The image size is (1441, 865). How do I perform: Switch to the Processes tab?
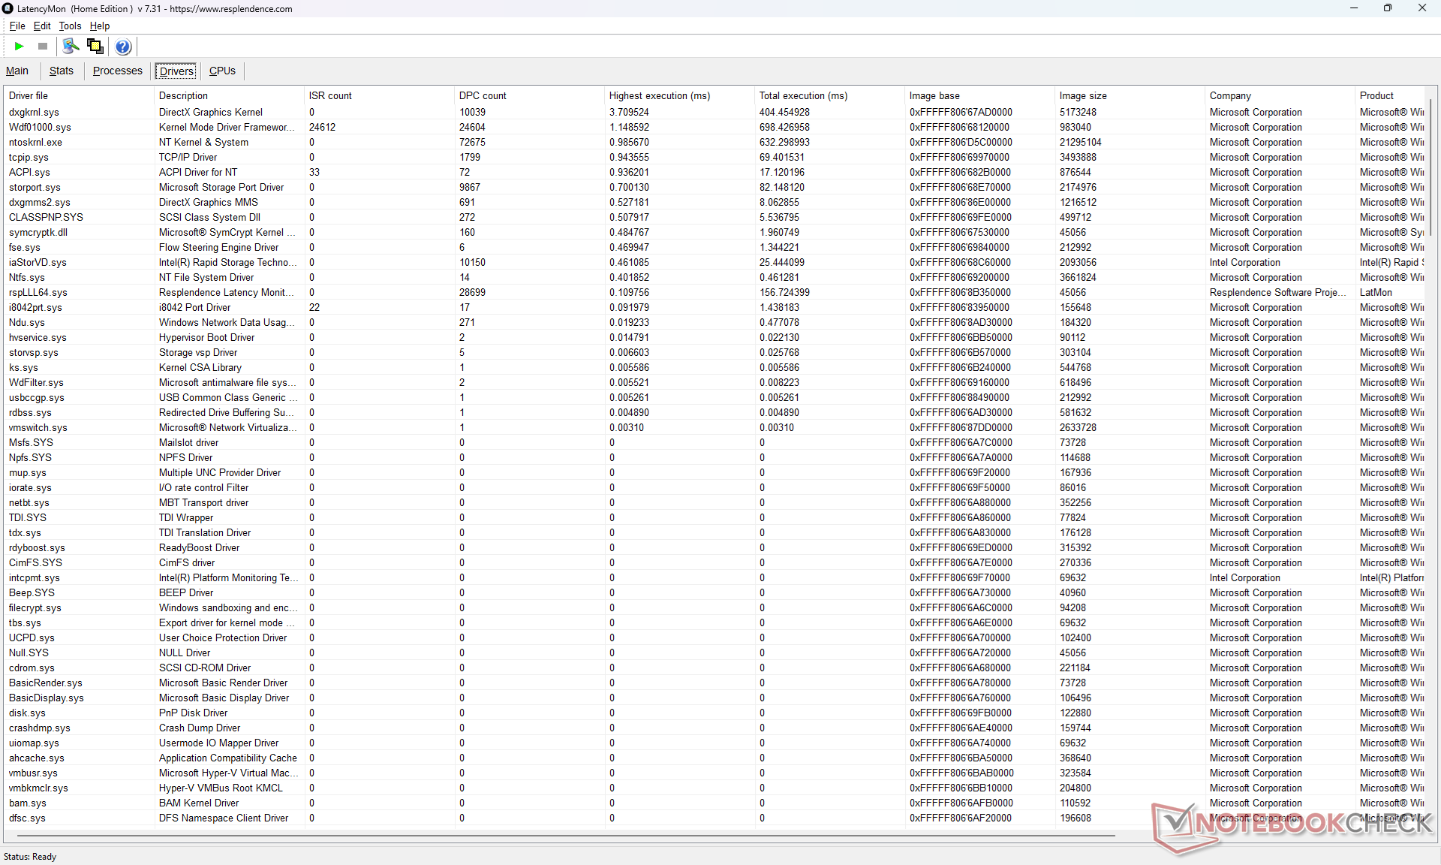117,71
